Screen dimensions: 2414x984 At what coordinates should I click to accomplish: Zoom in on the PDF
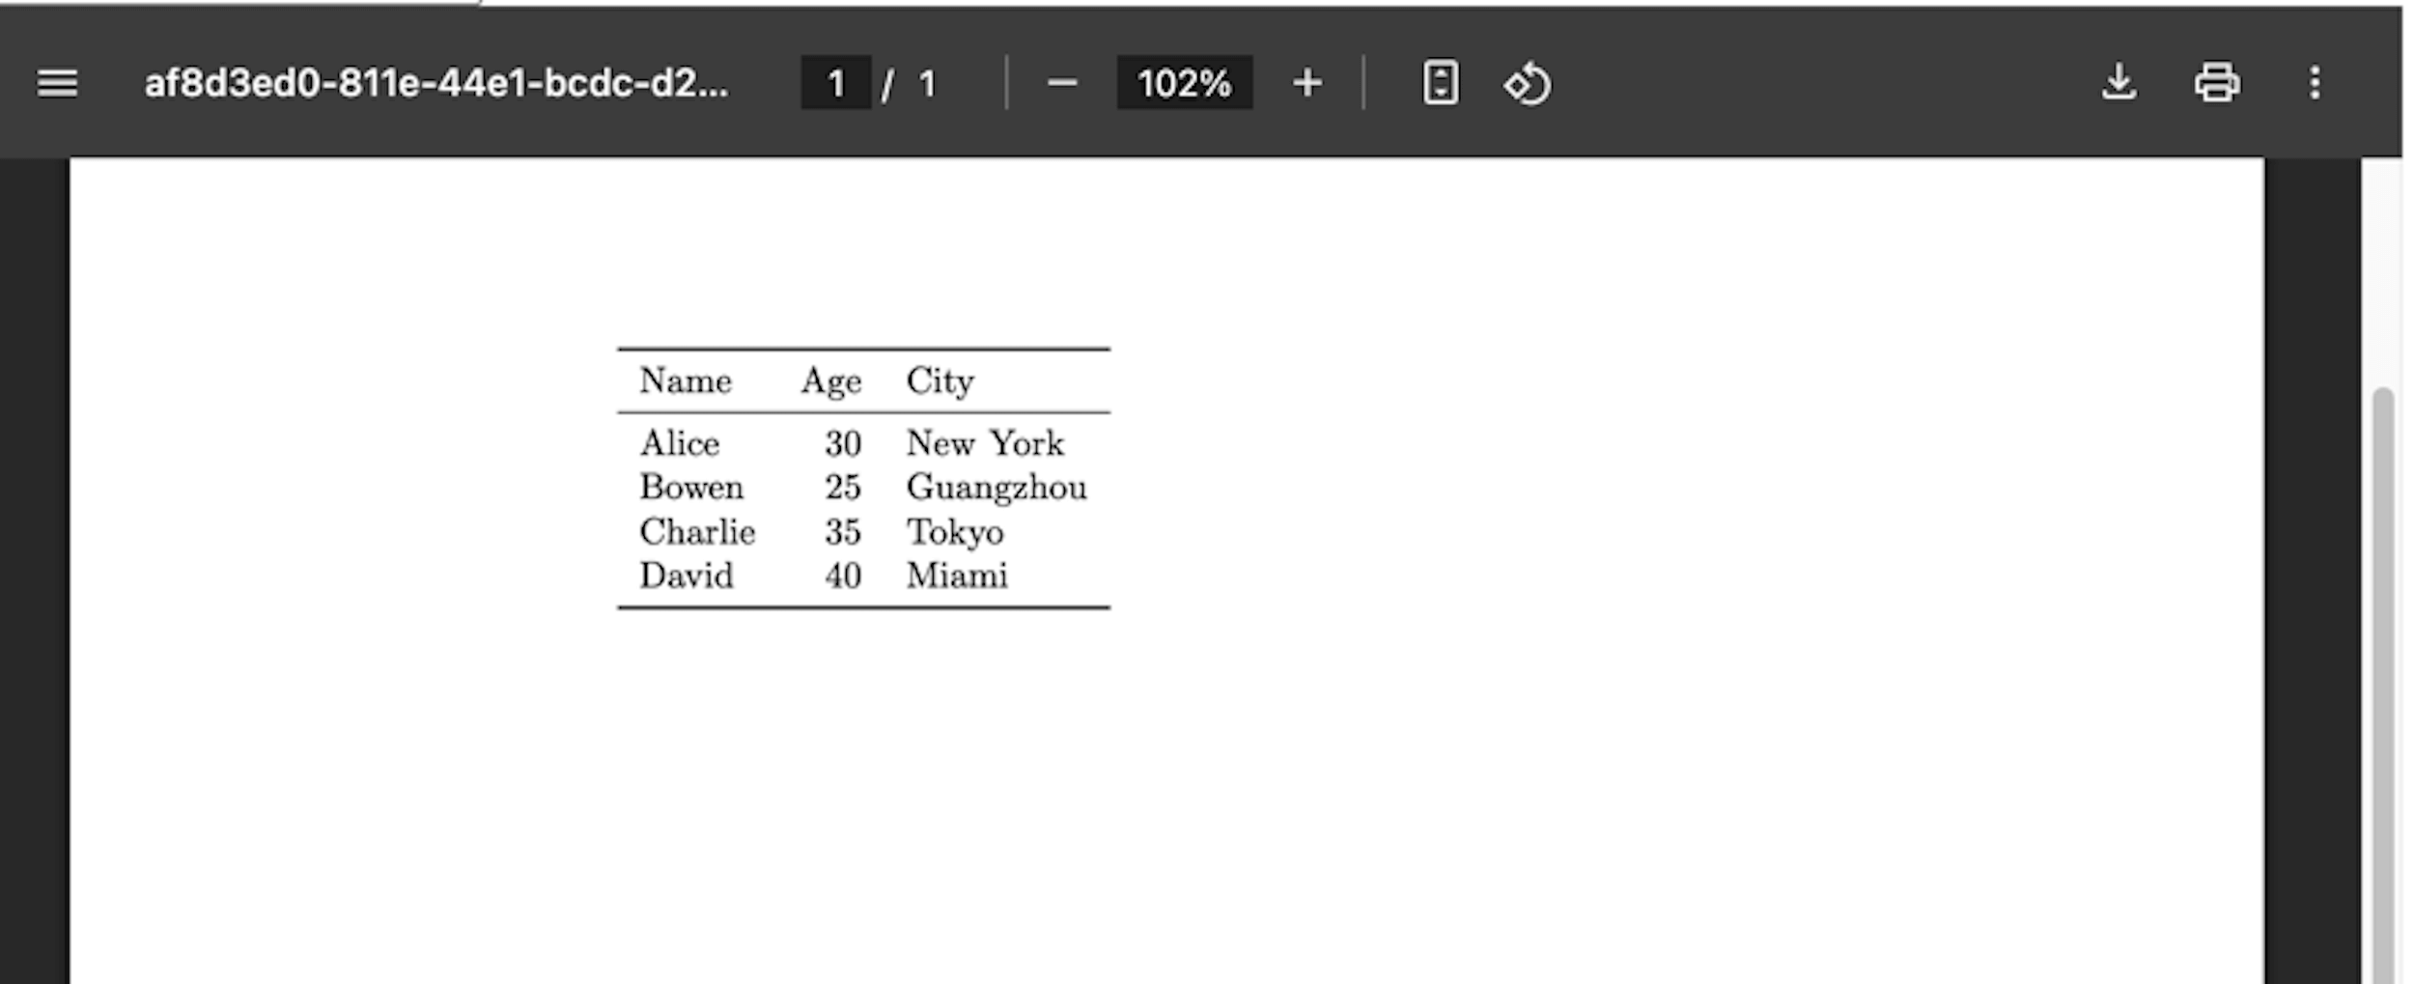1305,84
